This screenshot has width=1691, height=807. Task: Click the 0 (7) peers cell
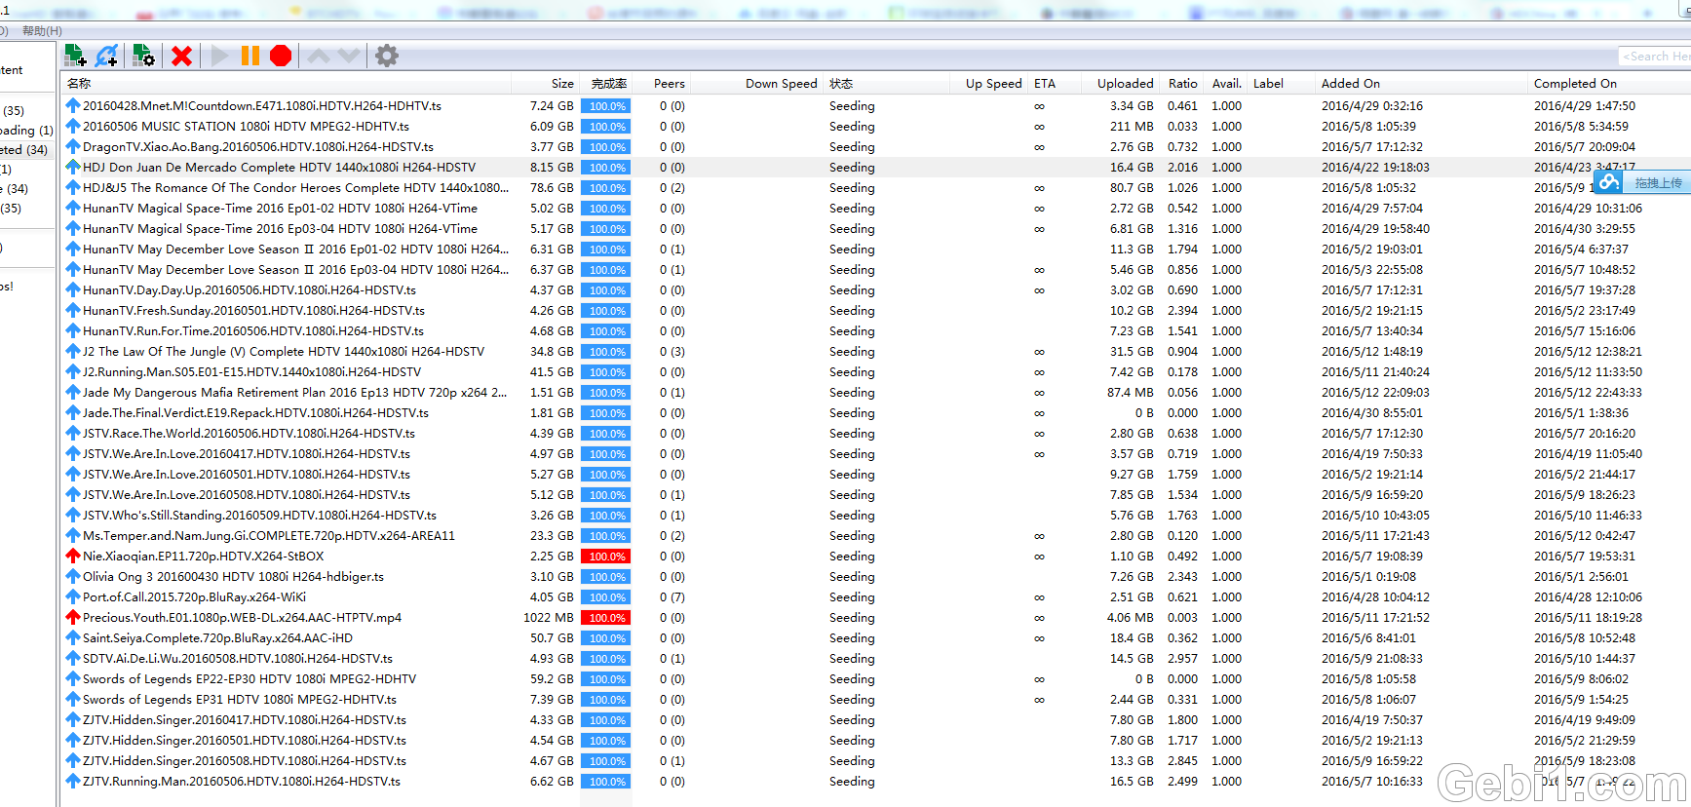pos(672,596)
